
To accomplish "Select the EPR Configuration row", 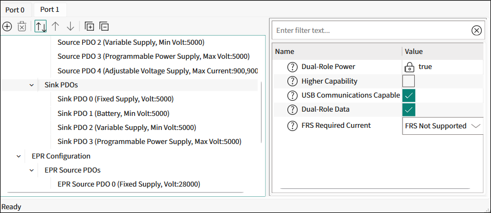I will coord(61,156).
